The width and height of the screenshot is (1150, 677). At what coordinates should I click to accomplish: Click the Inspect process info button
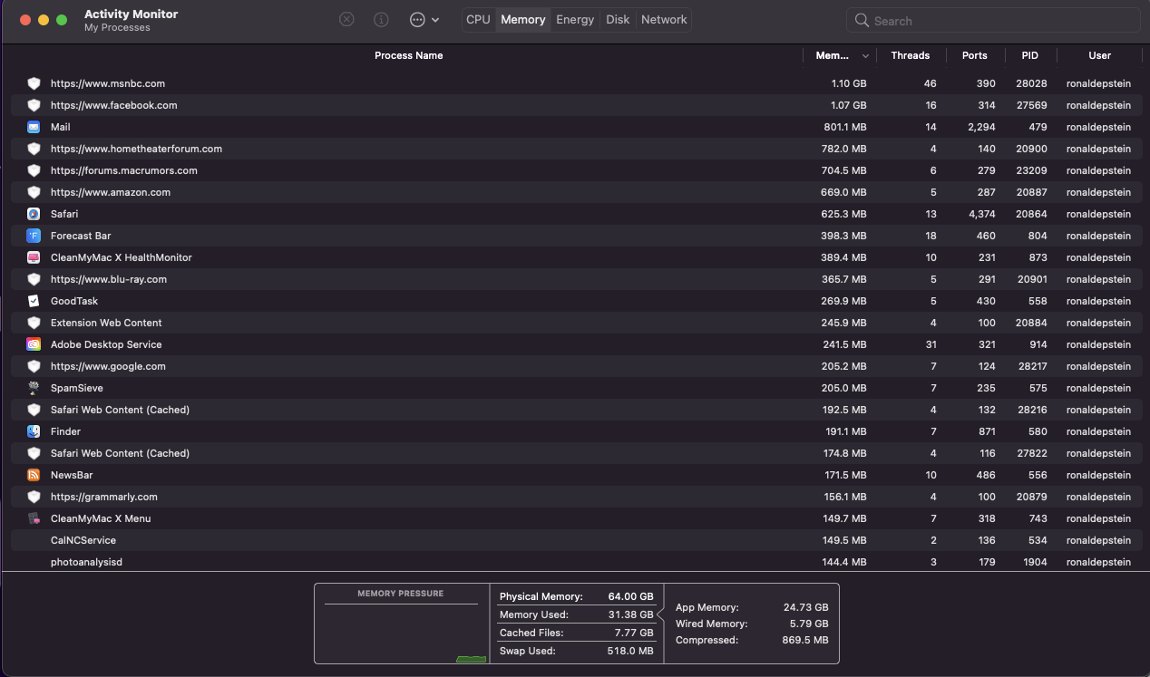point(382,19)
